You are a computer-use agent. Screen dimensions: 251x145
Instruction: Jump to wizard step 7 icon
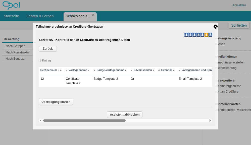tap(210, 35)
